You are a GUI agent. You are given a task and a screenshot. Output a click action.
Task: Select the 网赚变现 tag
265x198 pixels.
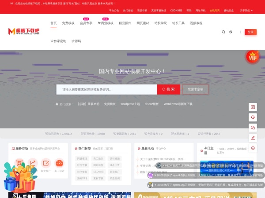[x=82, y=158]
